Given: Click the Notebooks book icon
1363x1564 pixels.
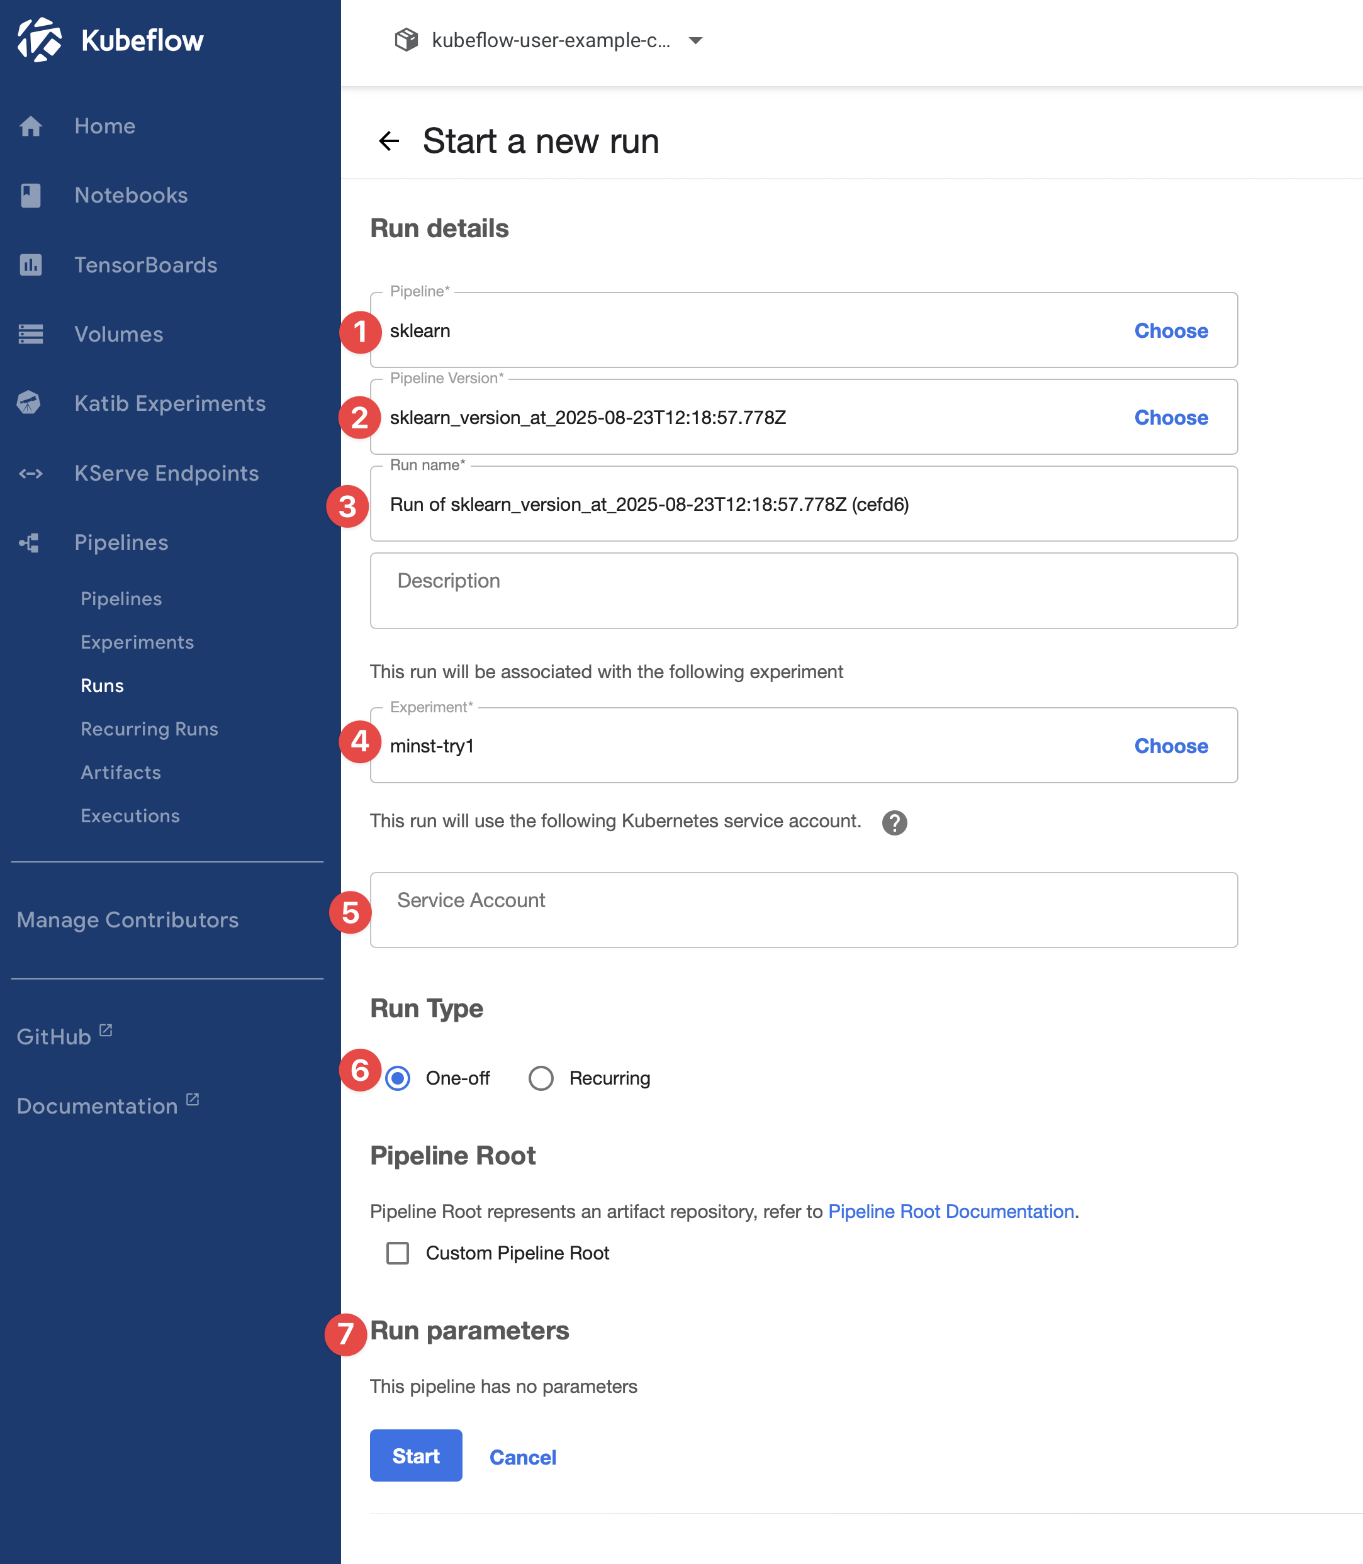Looking at the screenshot, I should click(30, 196).
